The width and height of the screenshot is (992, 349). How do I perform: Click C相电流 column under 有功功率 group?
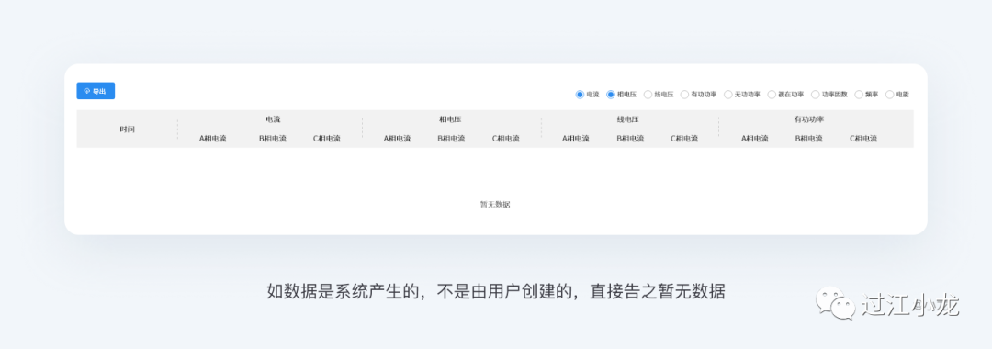[863, 139]
